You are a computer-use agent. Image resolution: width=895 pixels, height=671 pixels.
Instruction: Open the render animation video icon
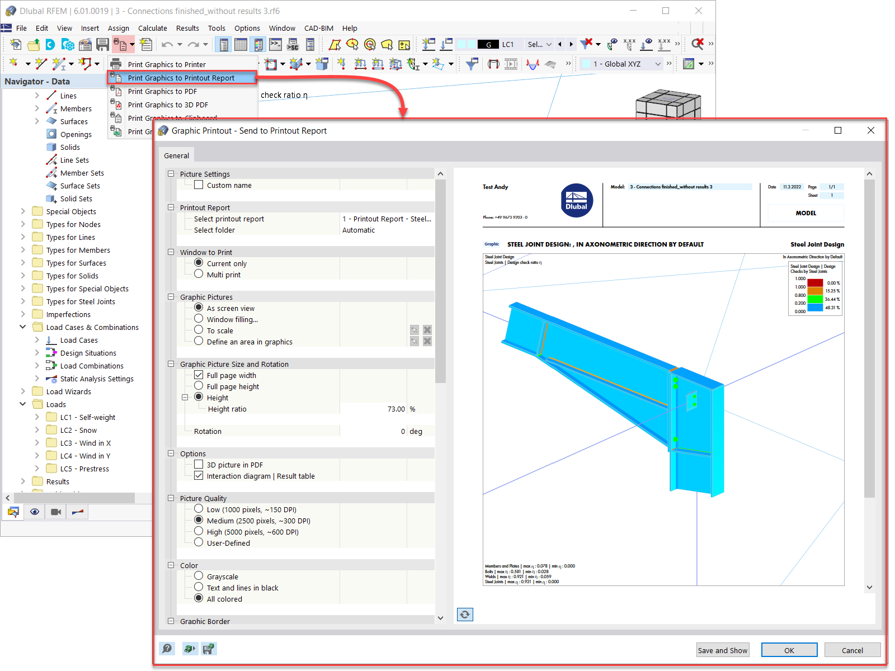tap(511, 64)
